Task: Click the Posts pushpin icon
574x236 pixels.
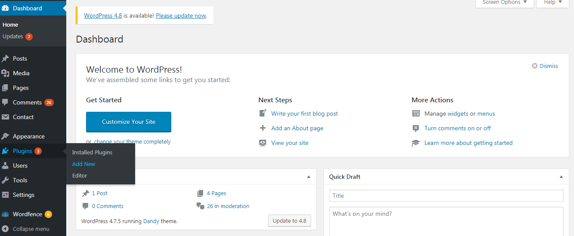Action: pyautogui.click(x=6, y=58)
